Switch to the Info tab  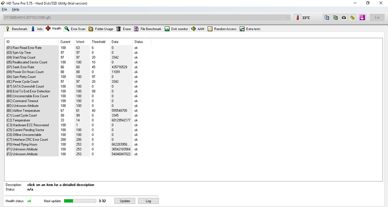tap(37, 29)
